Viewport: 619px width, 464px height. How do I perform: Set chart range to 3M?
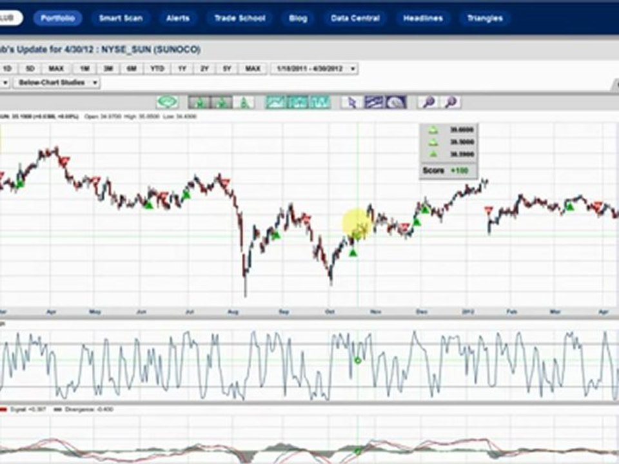(108, 69)
